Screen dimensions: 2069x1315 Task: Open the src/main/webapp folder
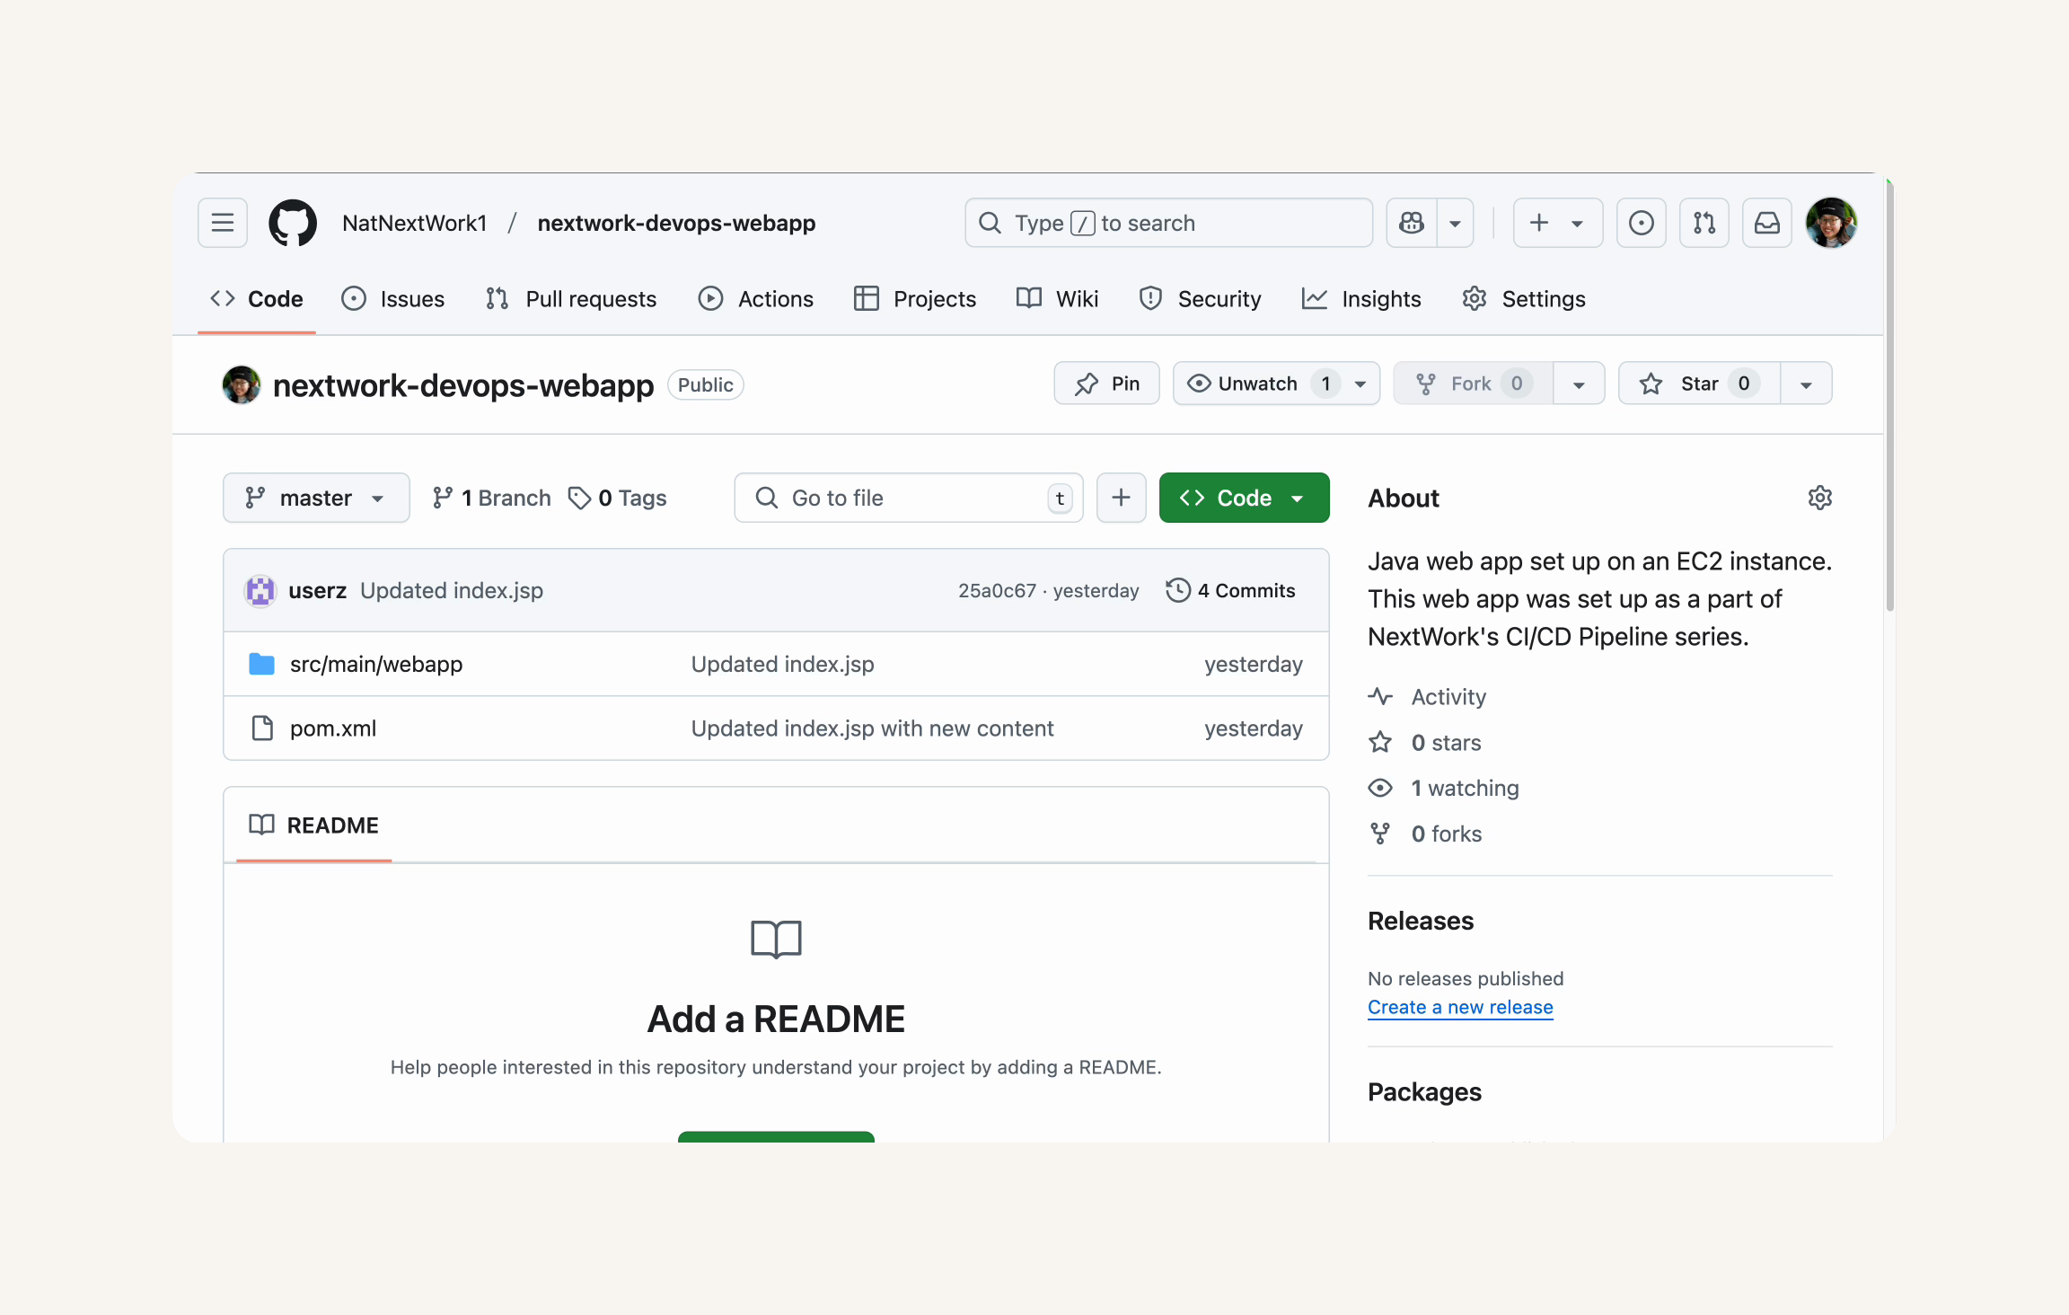[x=376, y=664]
